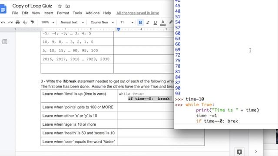Click the highlighted 'if time==0: break' text

click(149, 99)
